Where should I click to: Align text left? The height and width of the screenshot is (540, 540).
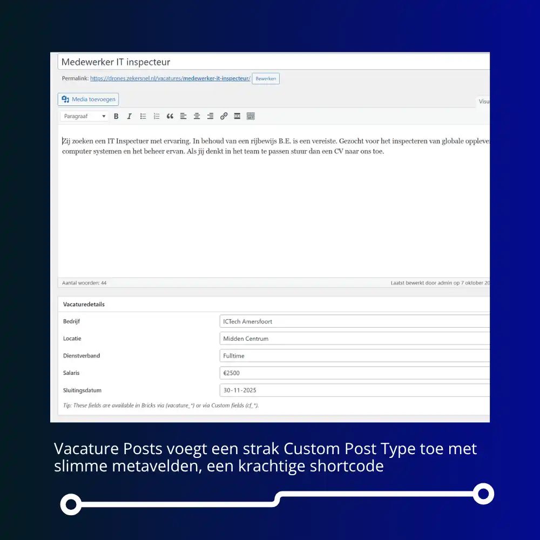click(184, 116)
